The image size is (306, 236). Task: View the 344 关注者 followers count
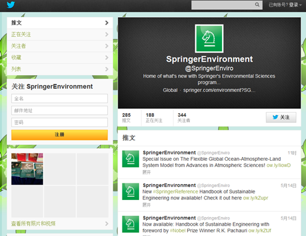(x=184, y=117)
